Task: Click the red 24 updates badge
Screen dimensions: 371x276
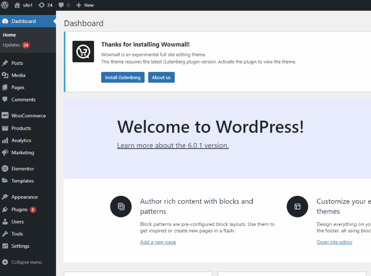Action: 26,45
